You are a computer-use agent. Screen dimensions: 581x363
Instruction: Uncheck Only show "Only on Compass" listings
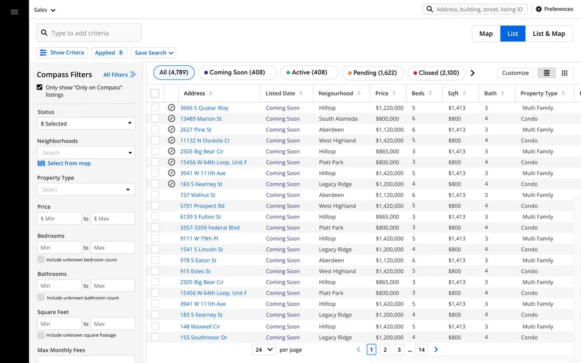coord(40,87)
